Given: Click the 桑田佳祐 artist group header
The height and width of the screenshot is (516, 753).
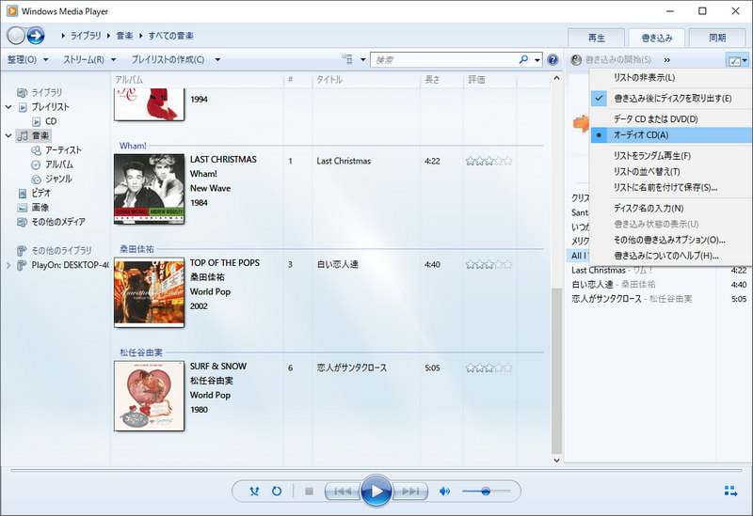Looking at the screenshot, I should pyautogui.click(x=136, y=249).
